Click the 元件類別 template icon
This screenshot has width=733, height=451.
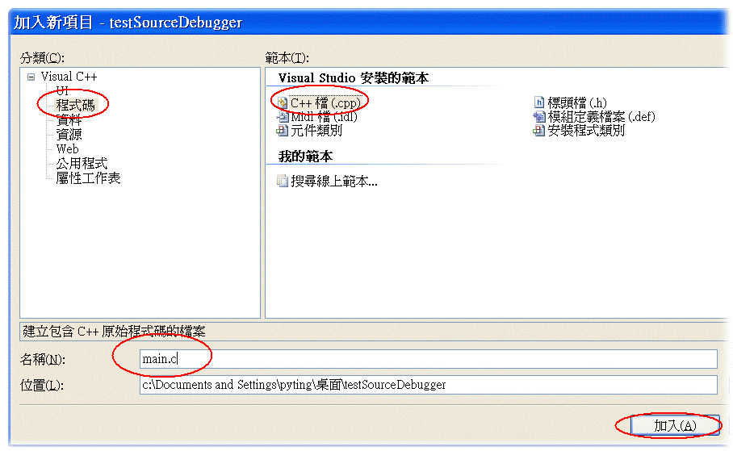coord(283,131)
